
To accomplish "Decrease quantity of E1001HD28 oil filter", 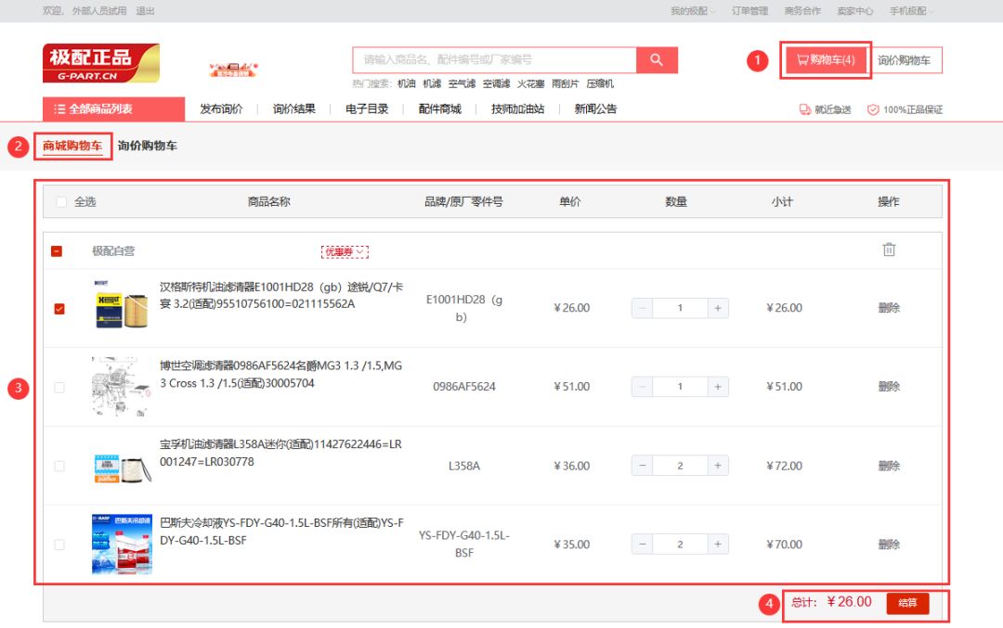I will coord(643,308).
